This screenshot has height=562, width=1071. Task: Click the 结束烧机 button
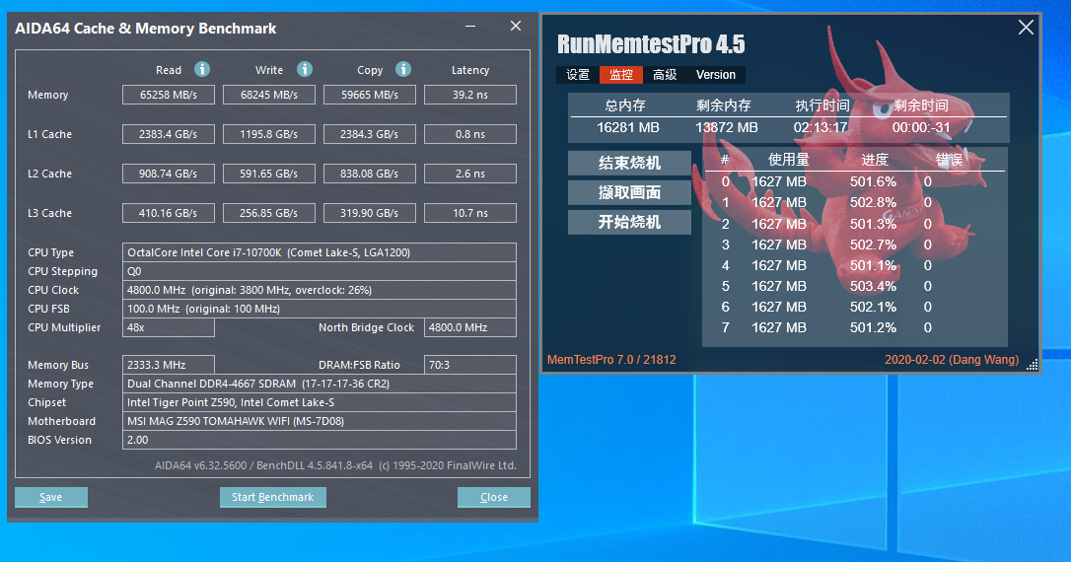(x=629, y=163)
